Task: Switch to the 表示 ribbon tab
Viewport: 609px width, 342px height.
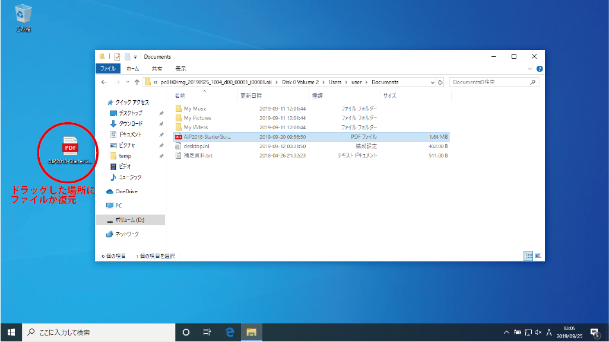Action: (x=180, y=69)
